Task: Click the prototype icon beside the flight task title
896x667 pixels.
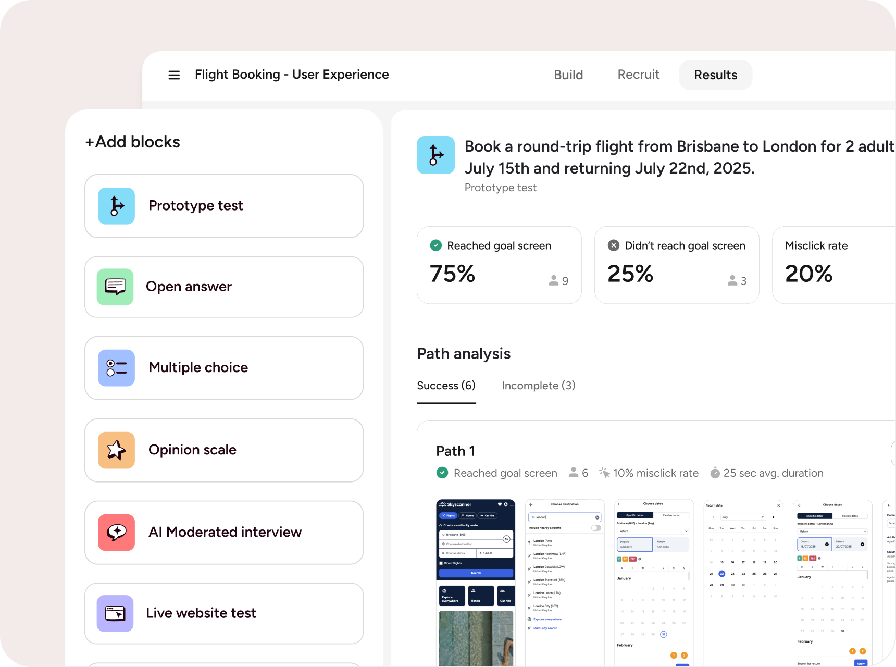Action: (x=436, y=155)
